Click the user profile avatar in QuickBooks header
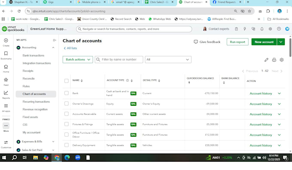 [x=287, y=29]
